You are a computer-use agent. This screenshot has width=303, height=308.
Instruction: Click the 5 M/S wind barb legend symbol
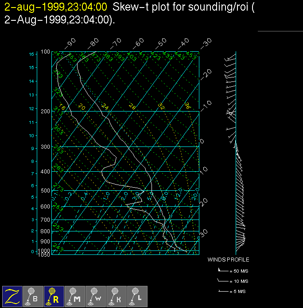coord(223,291)
